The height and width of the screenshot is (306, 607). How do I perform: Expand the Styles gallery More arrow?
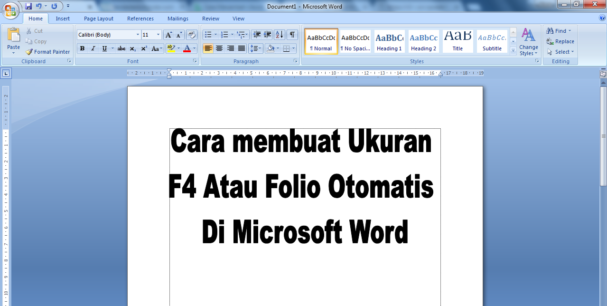(x=513, y=51)
